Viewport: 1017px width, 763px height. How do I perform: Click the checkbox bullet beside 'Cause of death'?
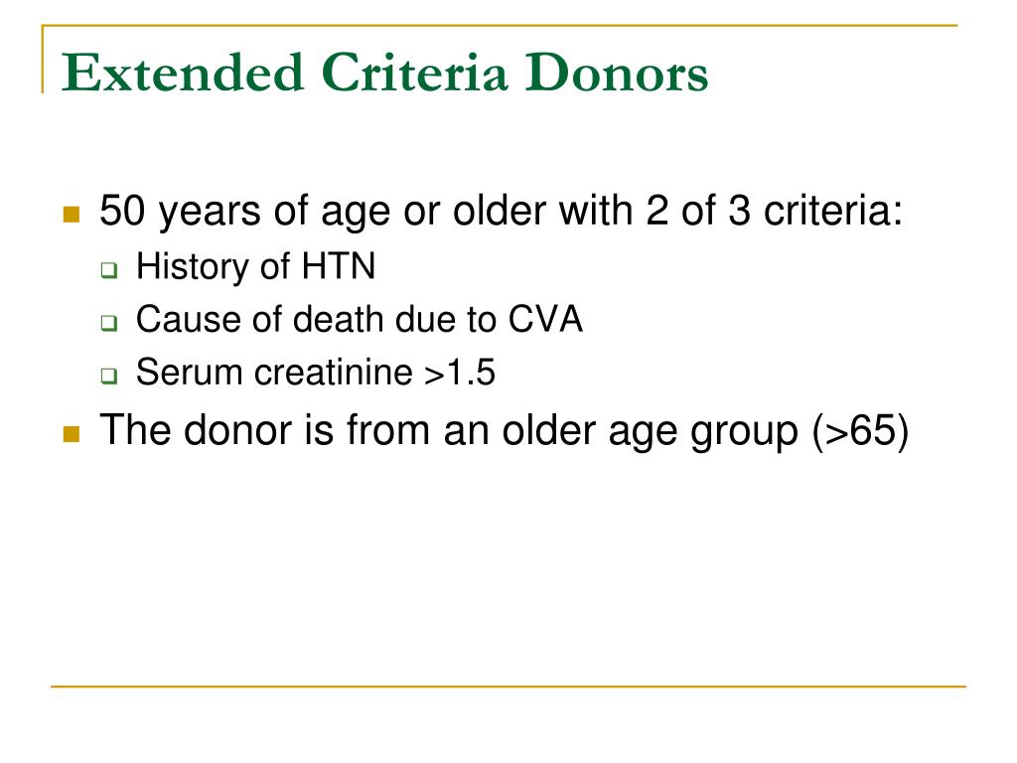tap(109, 323)
